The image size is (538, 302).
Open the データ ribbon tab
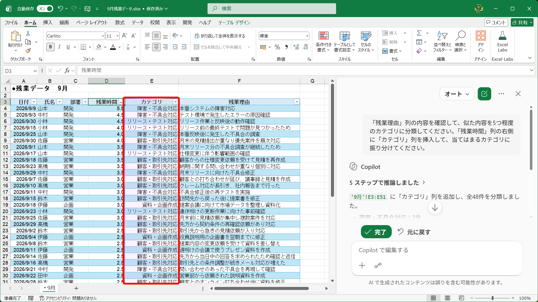[x=138, y=23]
